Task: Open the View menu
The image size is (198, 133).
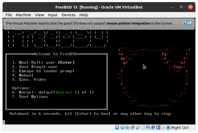Action: [40, 15]
